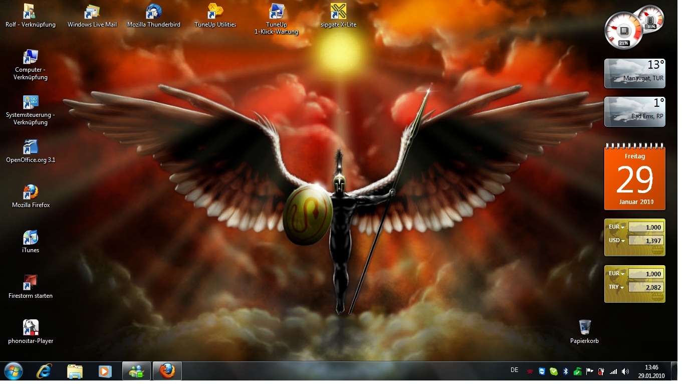
Task: Open Windows Explorer from the taskbar
Action: click(75, 371)
